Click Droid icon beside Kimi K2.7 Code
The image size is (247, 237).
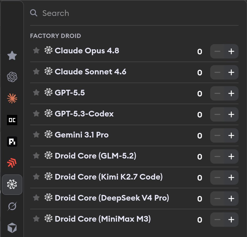[48, 176]
